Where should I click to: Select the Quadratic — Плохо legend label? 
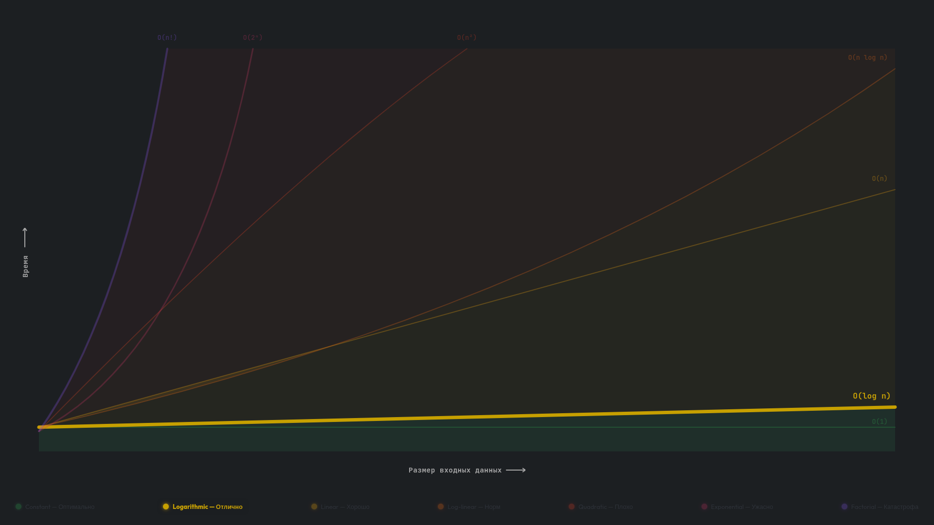(x=605, y=507)
